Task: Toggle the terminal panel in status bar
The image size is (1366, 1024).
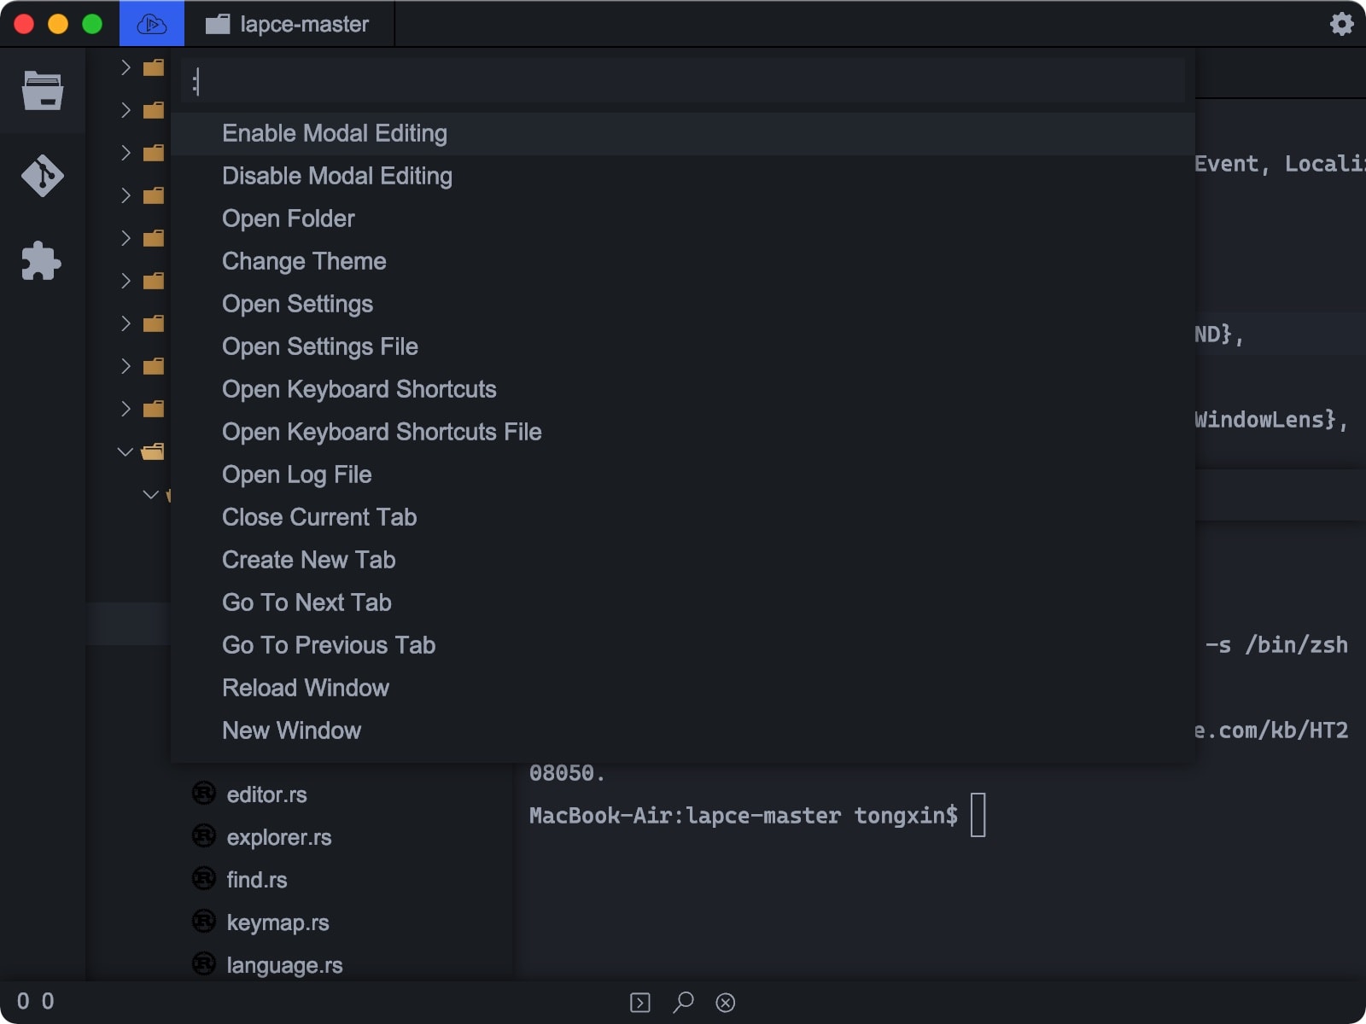Action: click(x=639, y=1002)
